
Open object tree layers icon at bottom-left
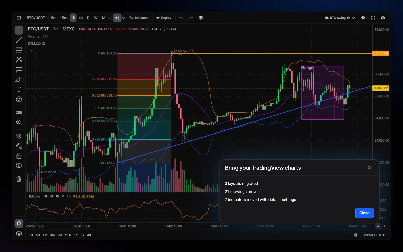point(19,234)
